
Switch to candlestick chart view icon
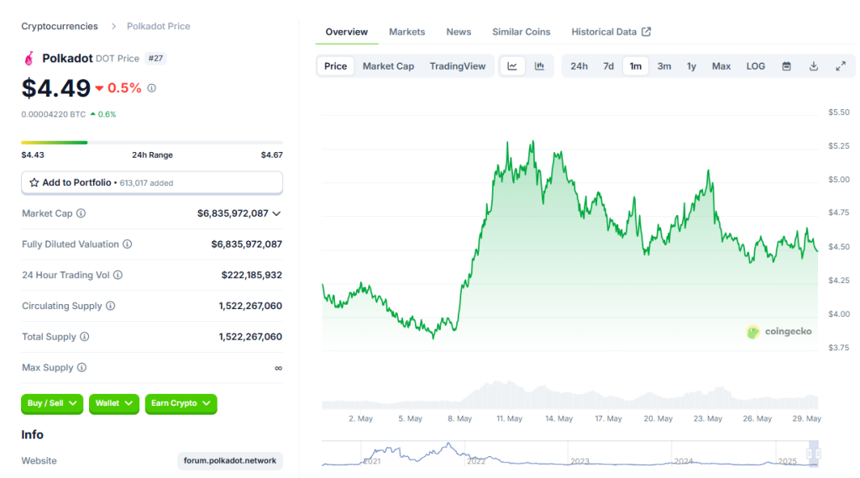point(540,66)
